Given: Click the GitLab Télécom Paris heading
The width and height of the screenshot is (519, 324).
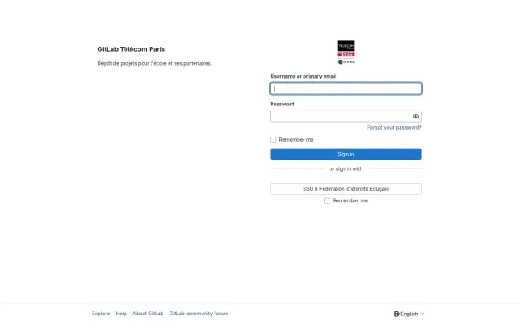Looking at the screenshot, I should click(131, 49).
